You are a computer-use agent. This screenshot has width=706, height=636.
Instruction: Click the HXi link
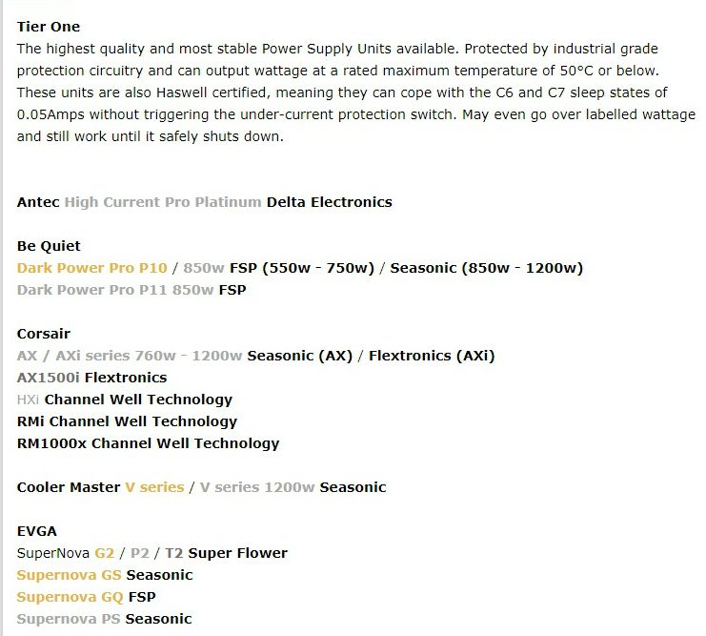click(x=29, y=400)
